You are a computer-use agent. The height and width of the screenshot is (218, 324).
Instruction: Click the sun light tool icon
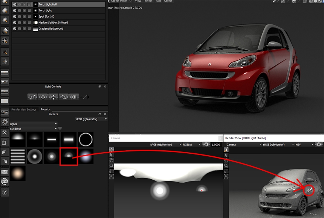pyautogui.click(x=5, y=61)
